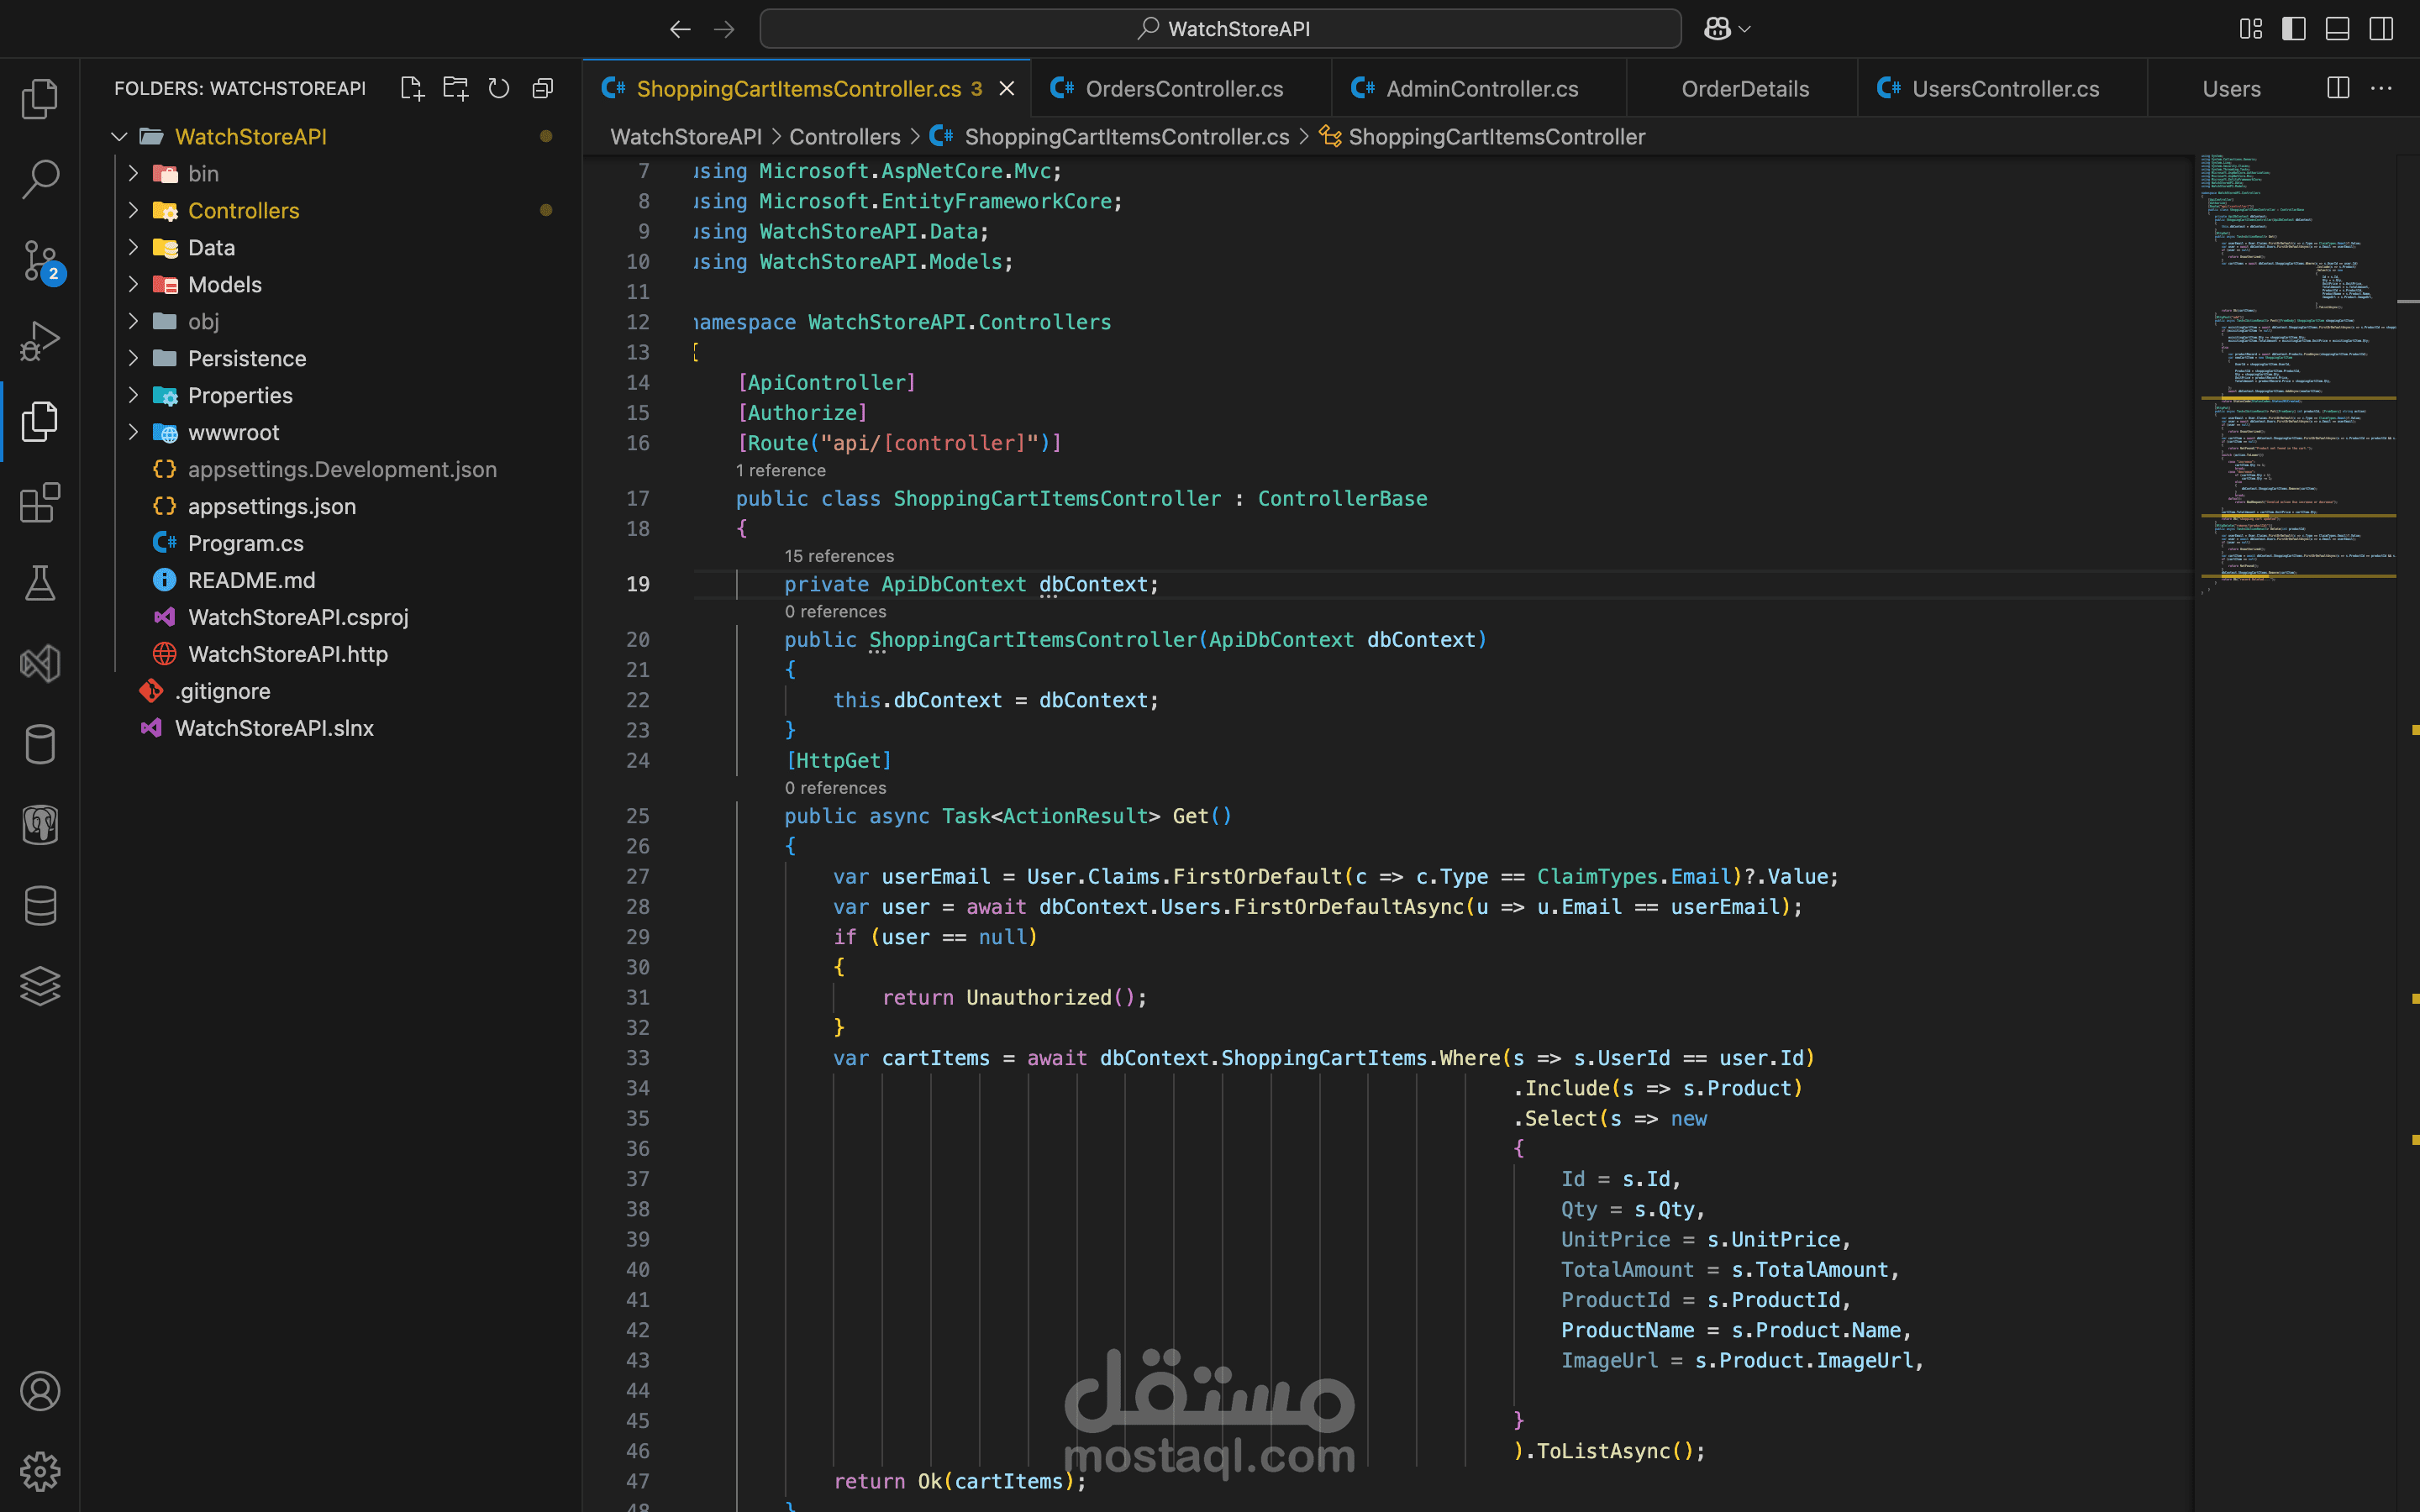Open the database cylinder icon view
2420x1512 pixels.
point(40,744)
